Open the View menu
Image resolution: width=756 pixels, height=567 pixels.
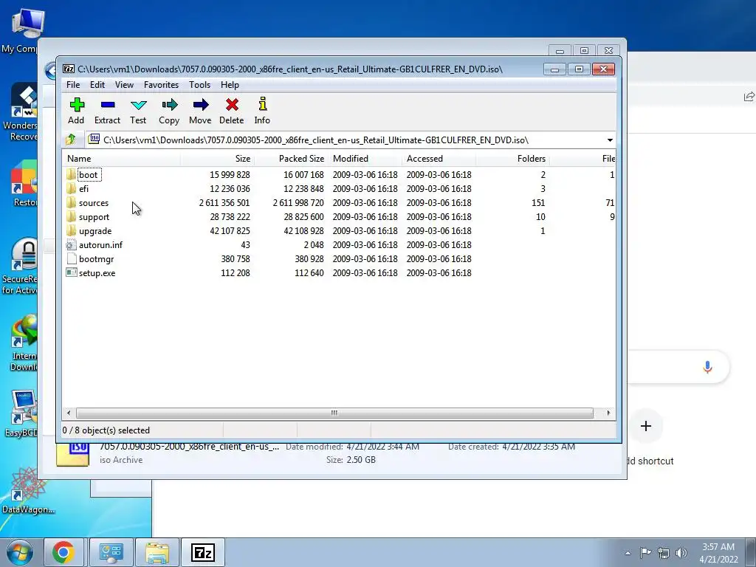[124, 85]
